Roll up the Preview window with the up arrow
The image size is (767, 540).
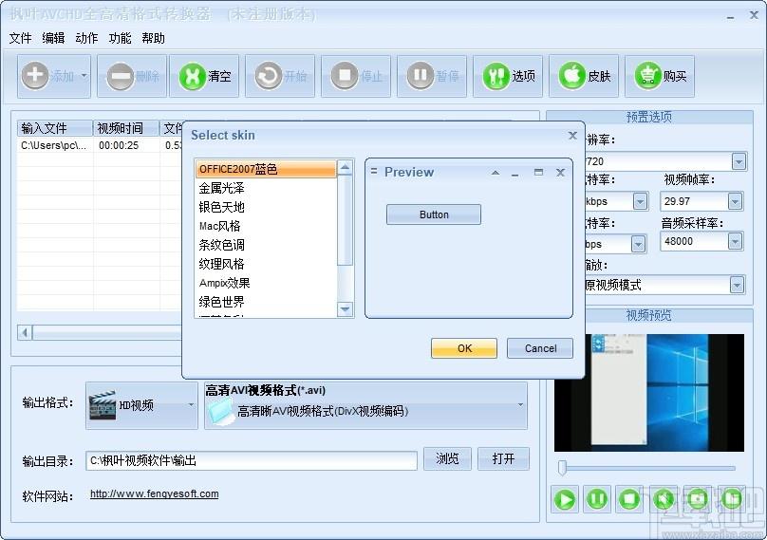pos(495,172)
